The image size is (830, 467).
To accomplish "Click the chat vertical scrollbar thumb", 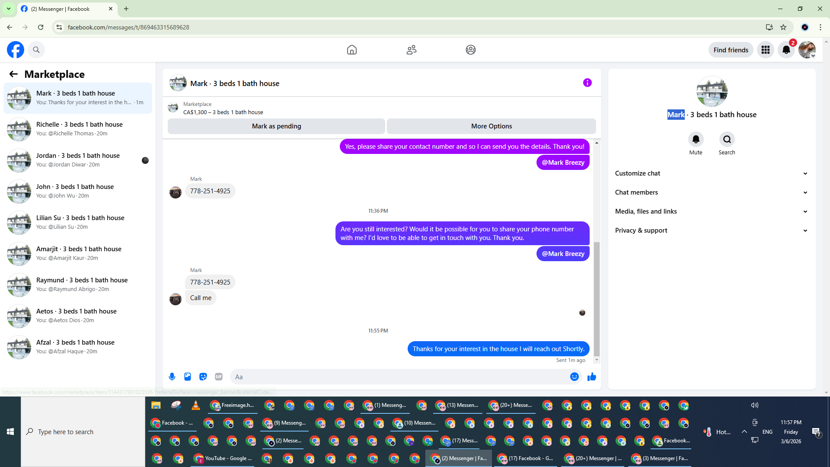I will 597,298.
